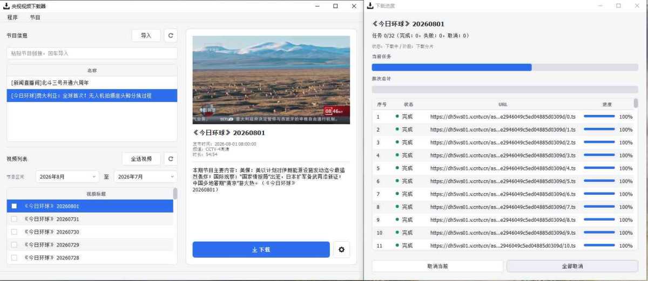Click URL ending in 0309d/10.ts
Image resolution: width=648 pixels, height=281 pixels.
tap(503, 246)
